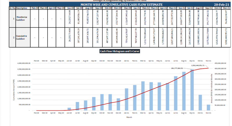Click monthwise value 128,297,237.86 for Sep-20
Viewport: 232px width, 126px height.
97,17
